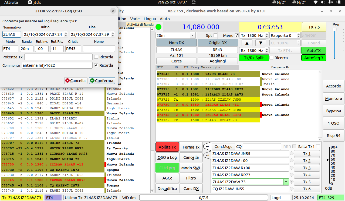
Task: Open the Rapporto 0 spinner control
Action: pyautogui.click(x=285, y=36)
